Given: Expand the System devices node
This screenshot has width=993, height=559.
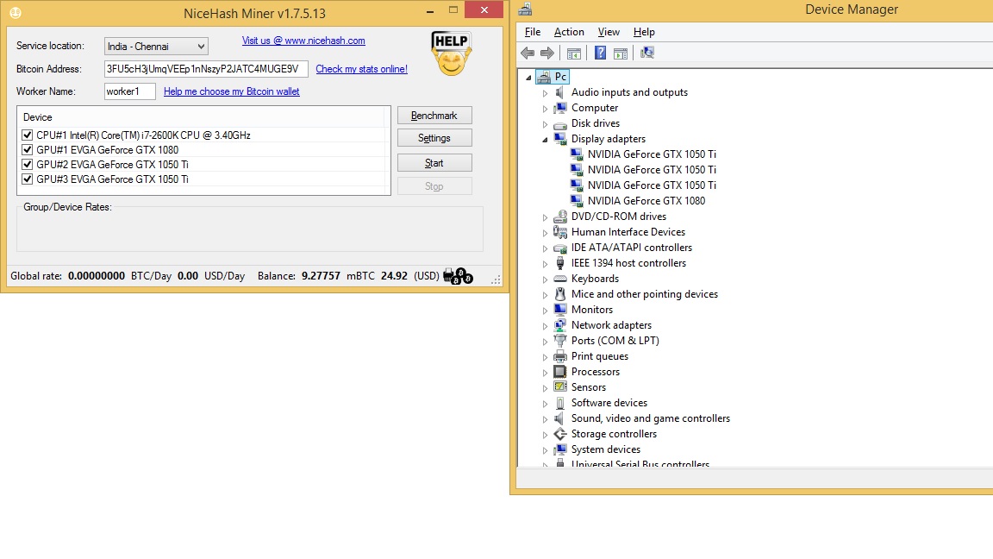Looking at the screenshot, I should (545, 450).
